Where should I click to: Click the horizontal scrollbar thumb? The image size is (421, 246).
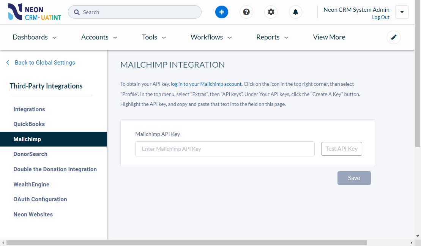(x=187, y=243)
